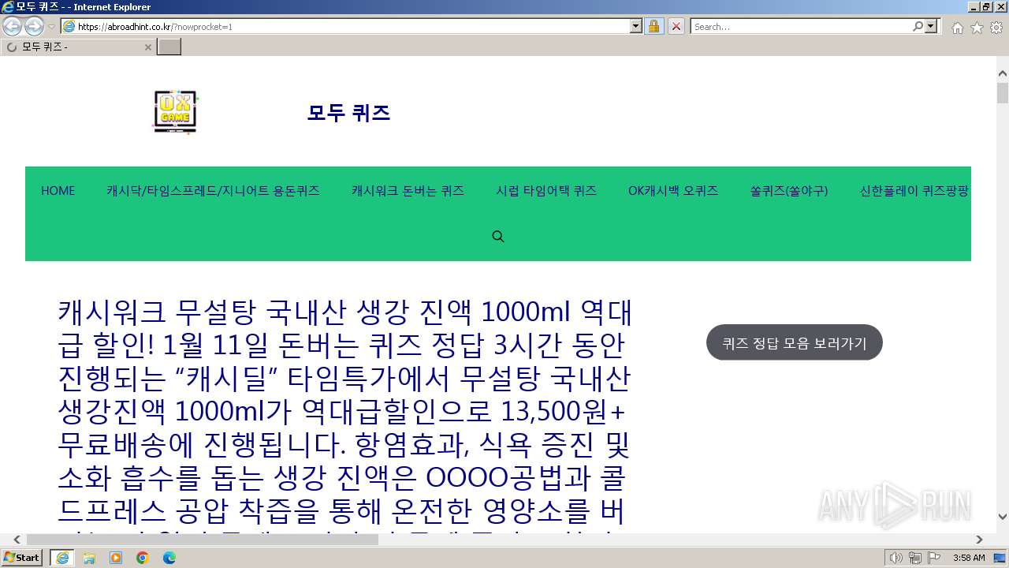Open the network tray icon
Screen dimensions: 1009x568
coord(914,558)
